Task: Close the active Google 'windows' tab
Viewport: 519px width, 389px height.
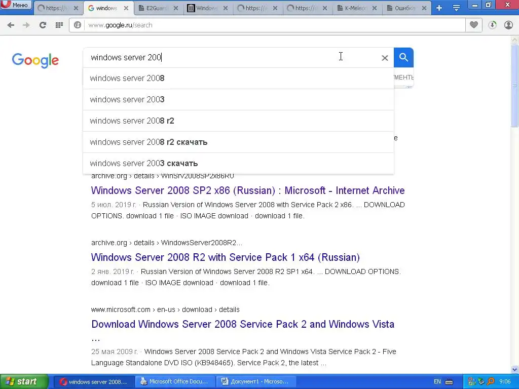Action: click(x=126, y=8)
